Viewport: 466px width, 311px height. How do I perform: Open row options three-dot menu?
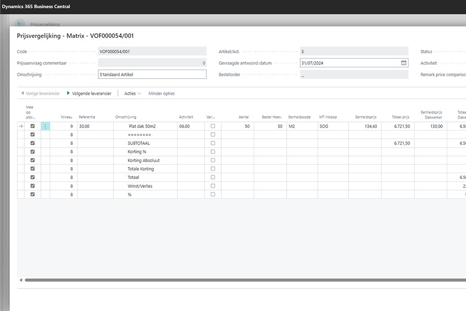click(46, 126)
